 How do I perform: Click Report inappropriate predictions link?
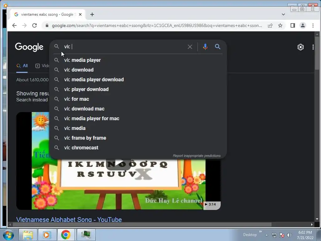tap(197, 156)
